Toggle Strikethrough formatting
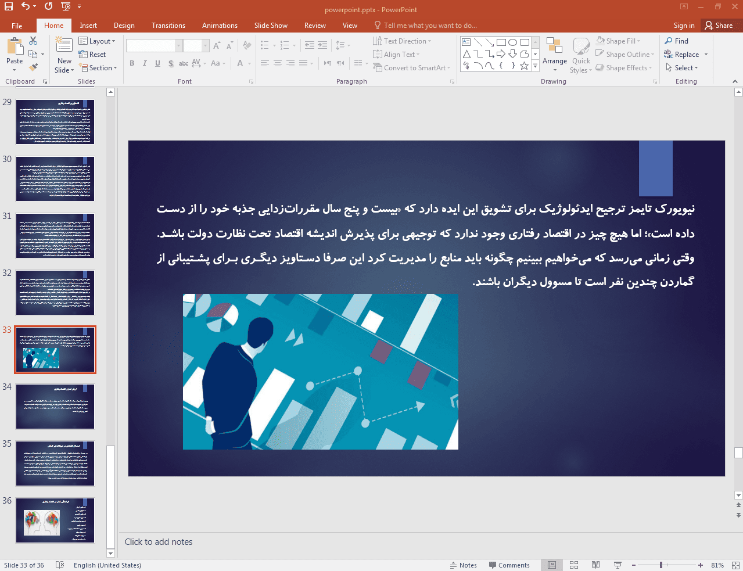The height and width of the screenshot is (571, 743). point(183,63)
